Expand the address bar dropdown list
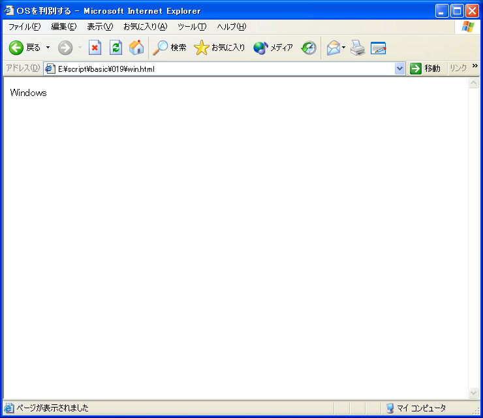The height and width of the screenshot is (418, 483). [x=399, y=69]
